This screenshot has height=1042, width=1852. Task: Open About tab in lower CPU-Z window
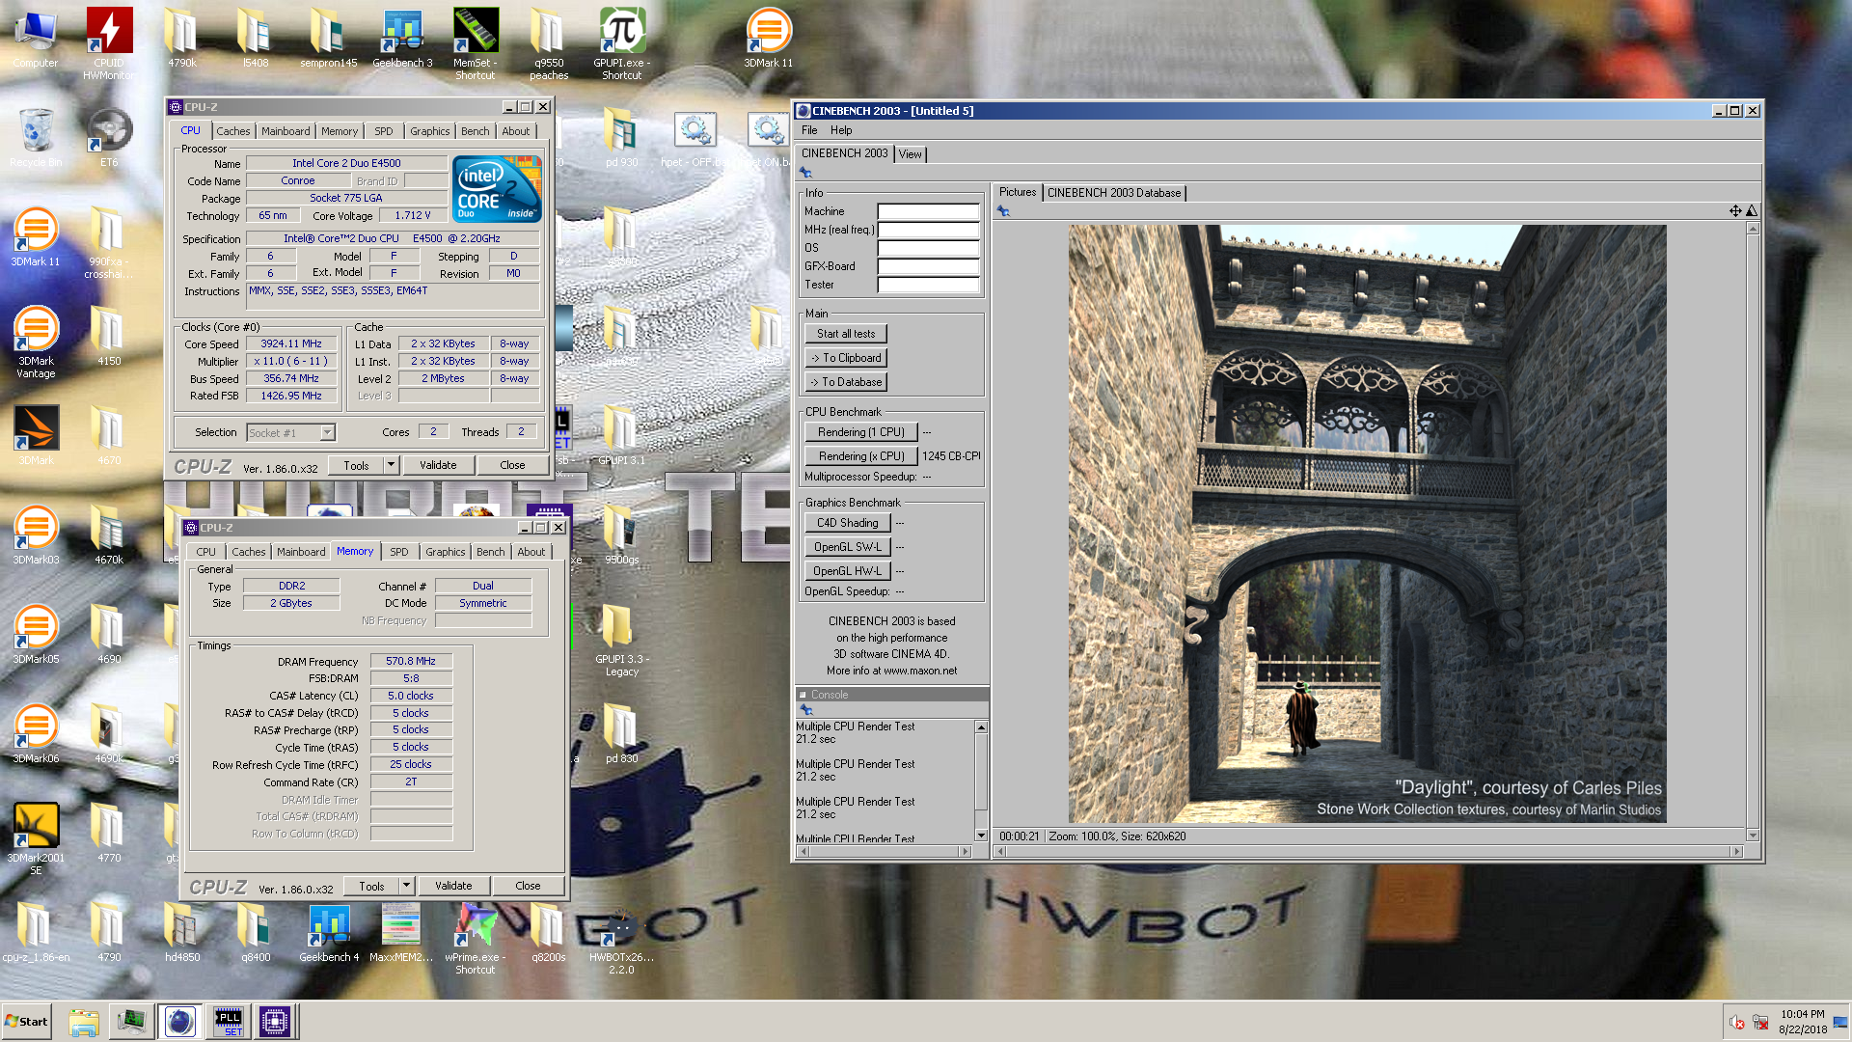(x=531, y=552)
